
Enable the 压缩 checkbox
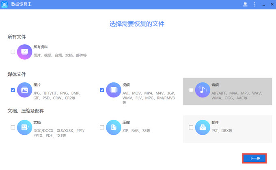[x=102, y=127]
